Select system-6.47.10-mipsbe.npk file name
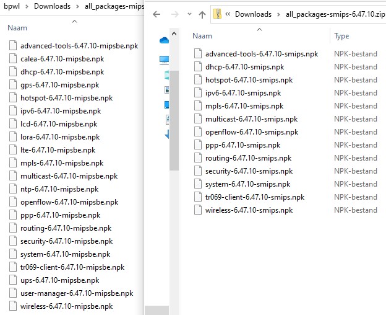The width and height of the screenshot is (386, 315). (65, 254)
